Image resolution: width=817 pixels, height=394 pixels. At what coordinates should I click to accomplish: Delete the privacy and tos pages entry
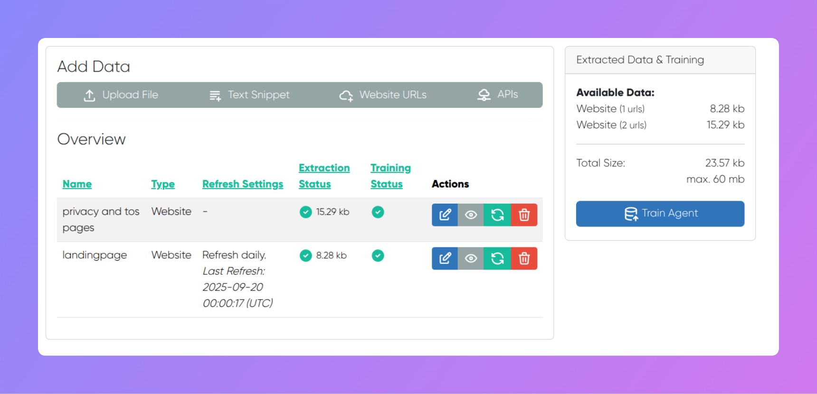click(524, 215)
